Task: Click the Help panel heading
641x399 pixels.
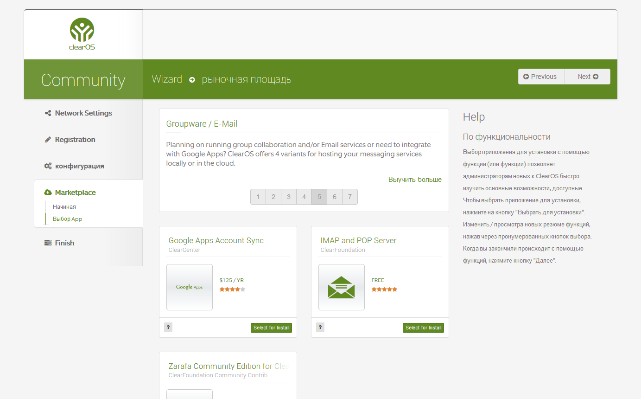Action: [x=474, y=117]
